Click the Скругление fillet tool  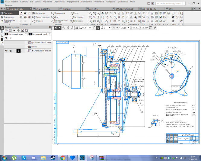point(78,17)
